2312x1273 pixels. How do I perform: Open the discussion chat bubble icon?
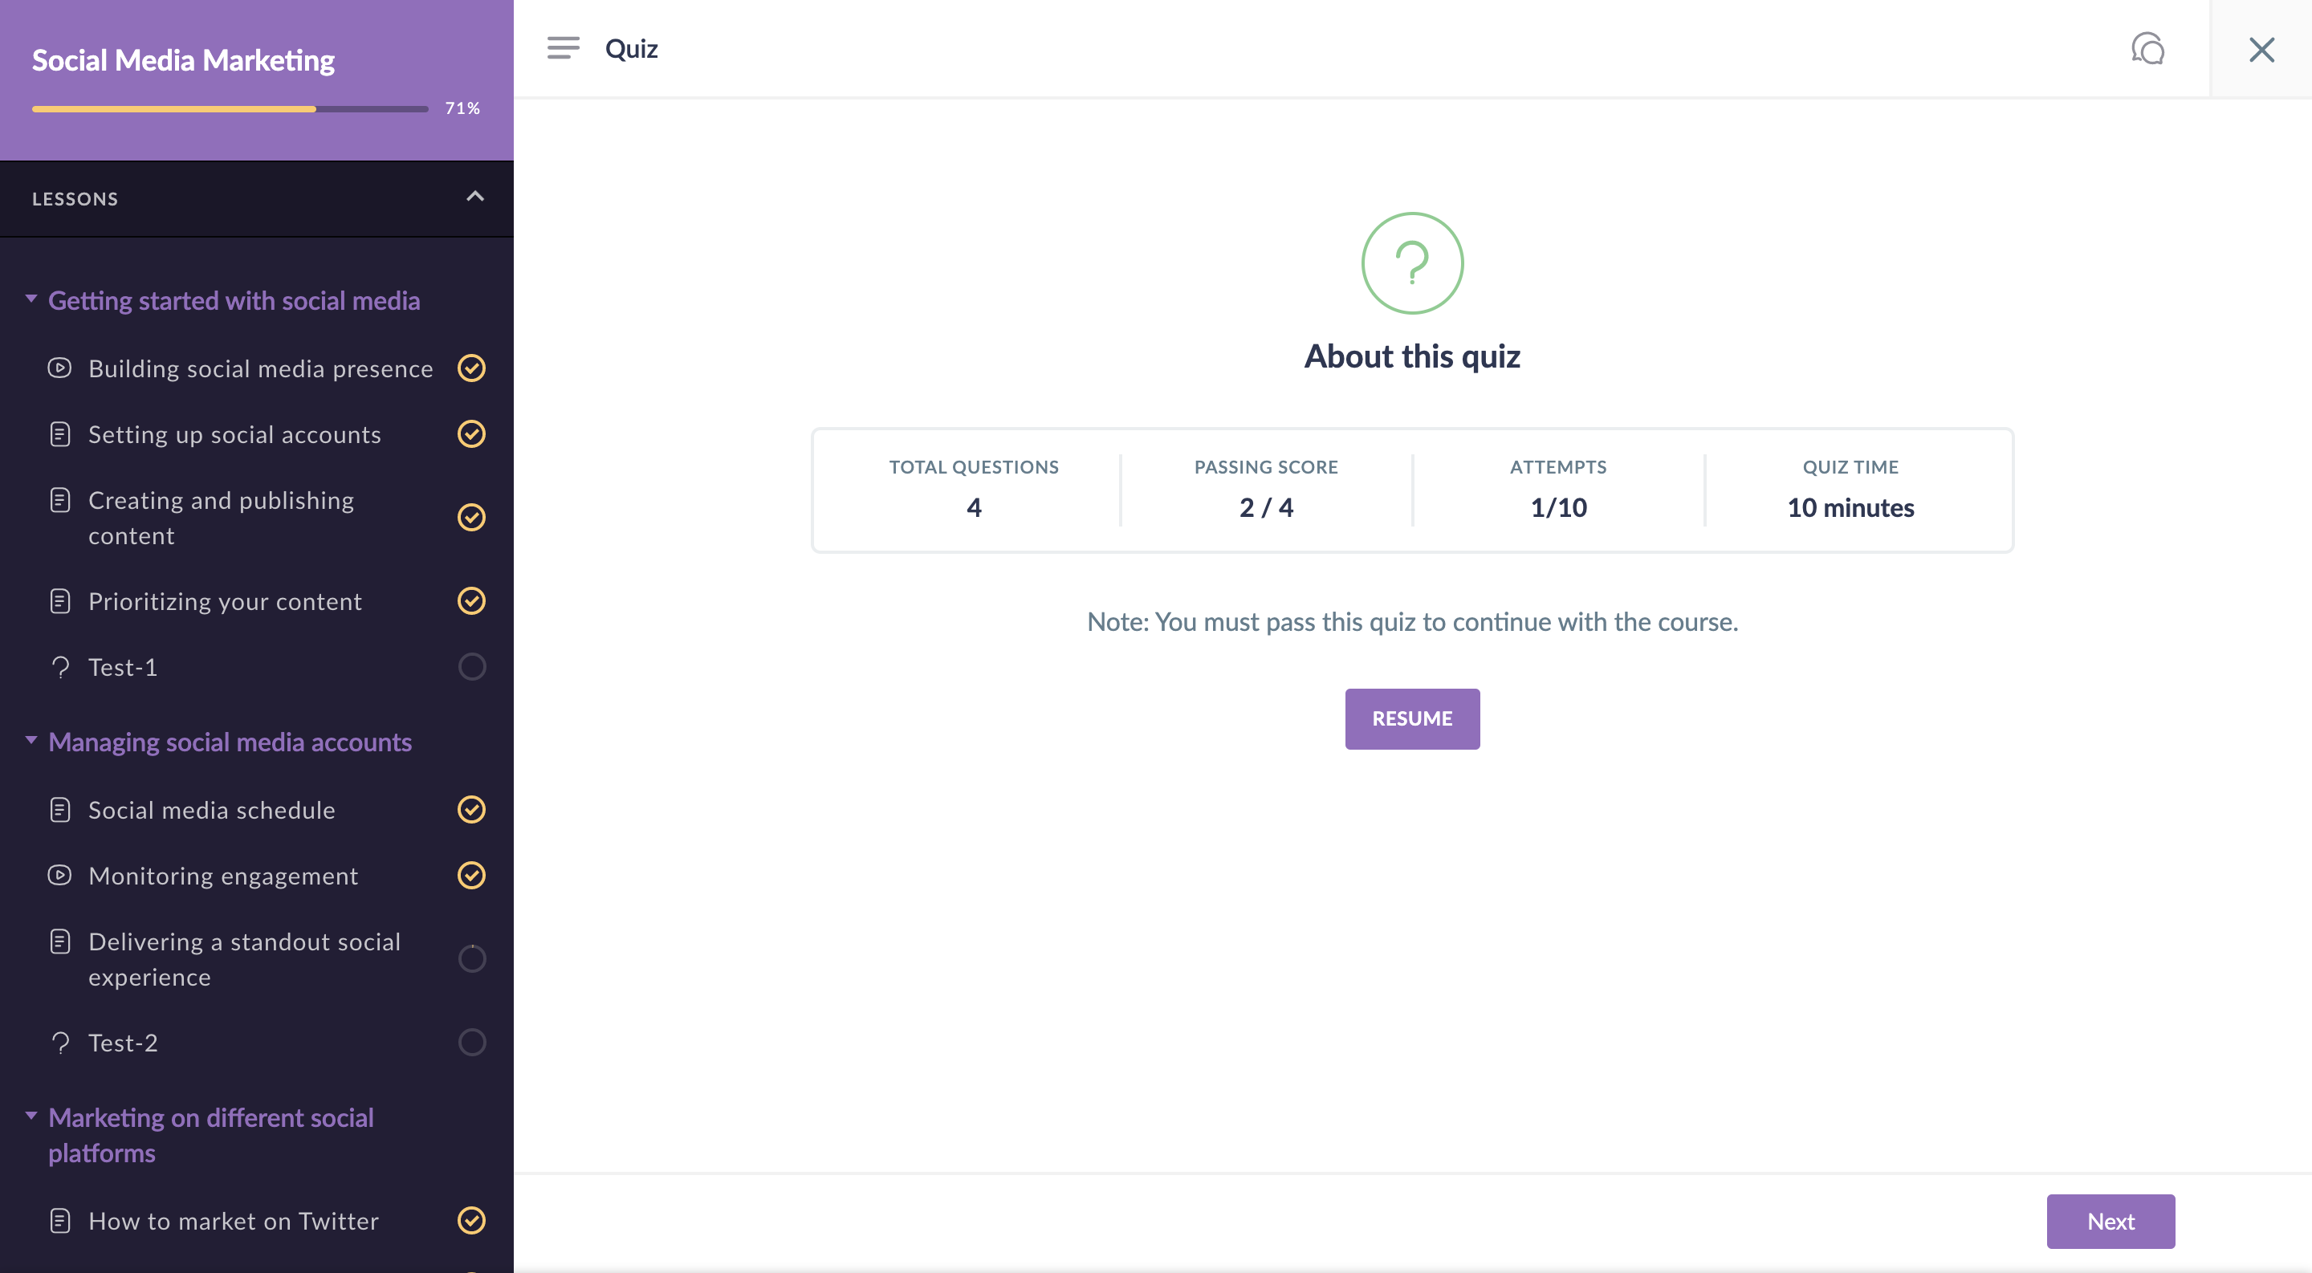tap(2147, 48)
